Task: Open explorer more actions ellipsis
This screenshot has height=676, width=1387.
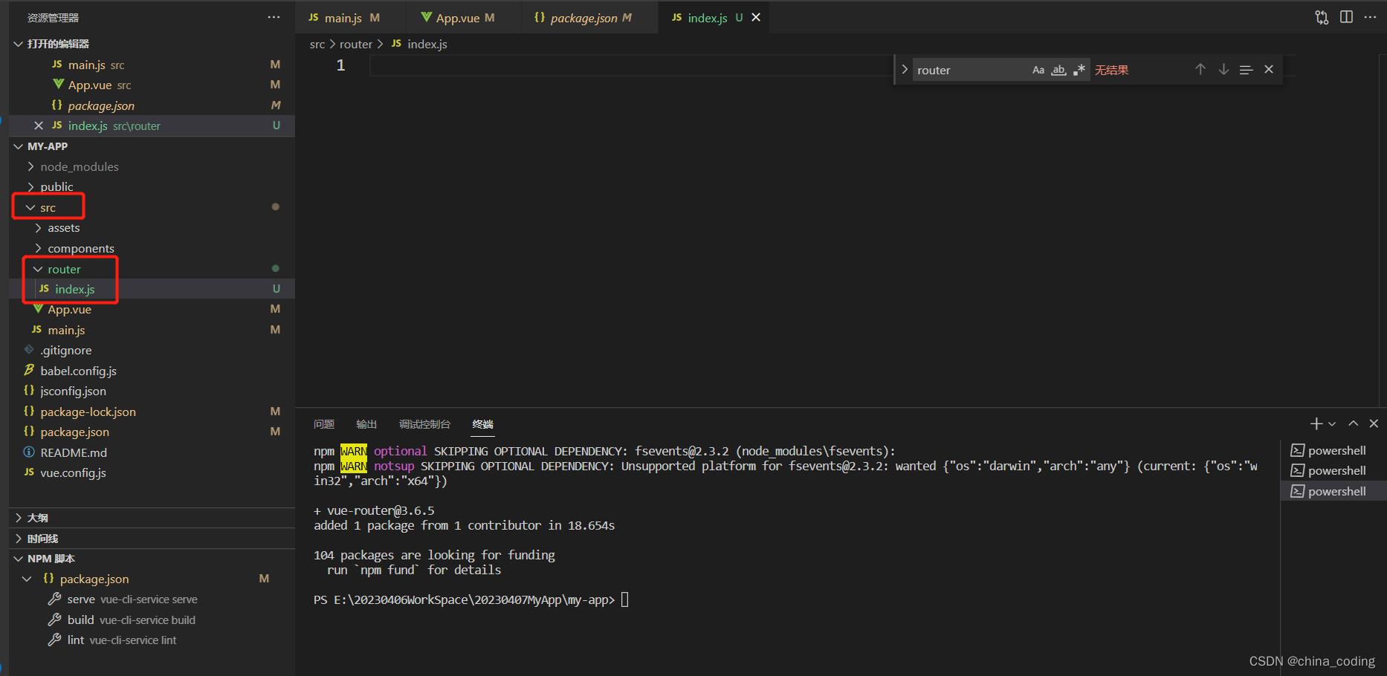Action: 274,17
